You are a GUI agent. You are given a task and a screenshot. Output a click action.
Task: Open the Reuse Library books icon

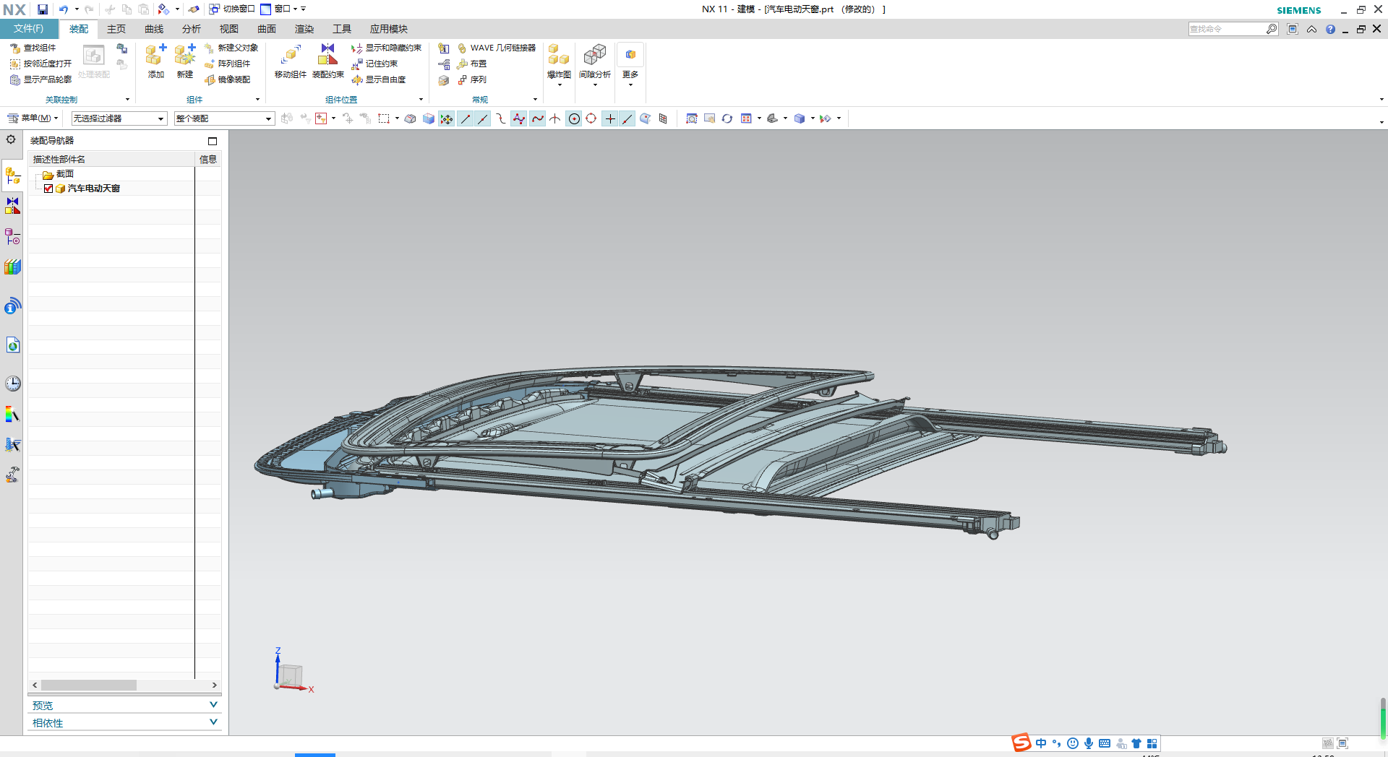(x=12, y=267)
